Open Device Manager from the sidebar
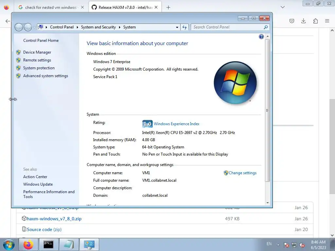The height and width of the screenshot is (251, 335). click(x=37, y=52)
